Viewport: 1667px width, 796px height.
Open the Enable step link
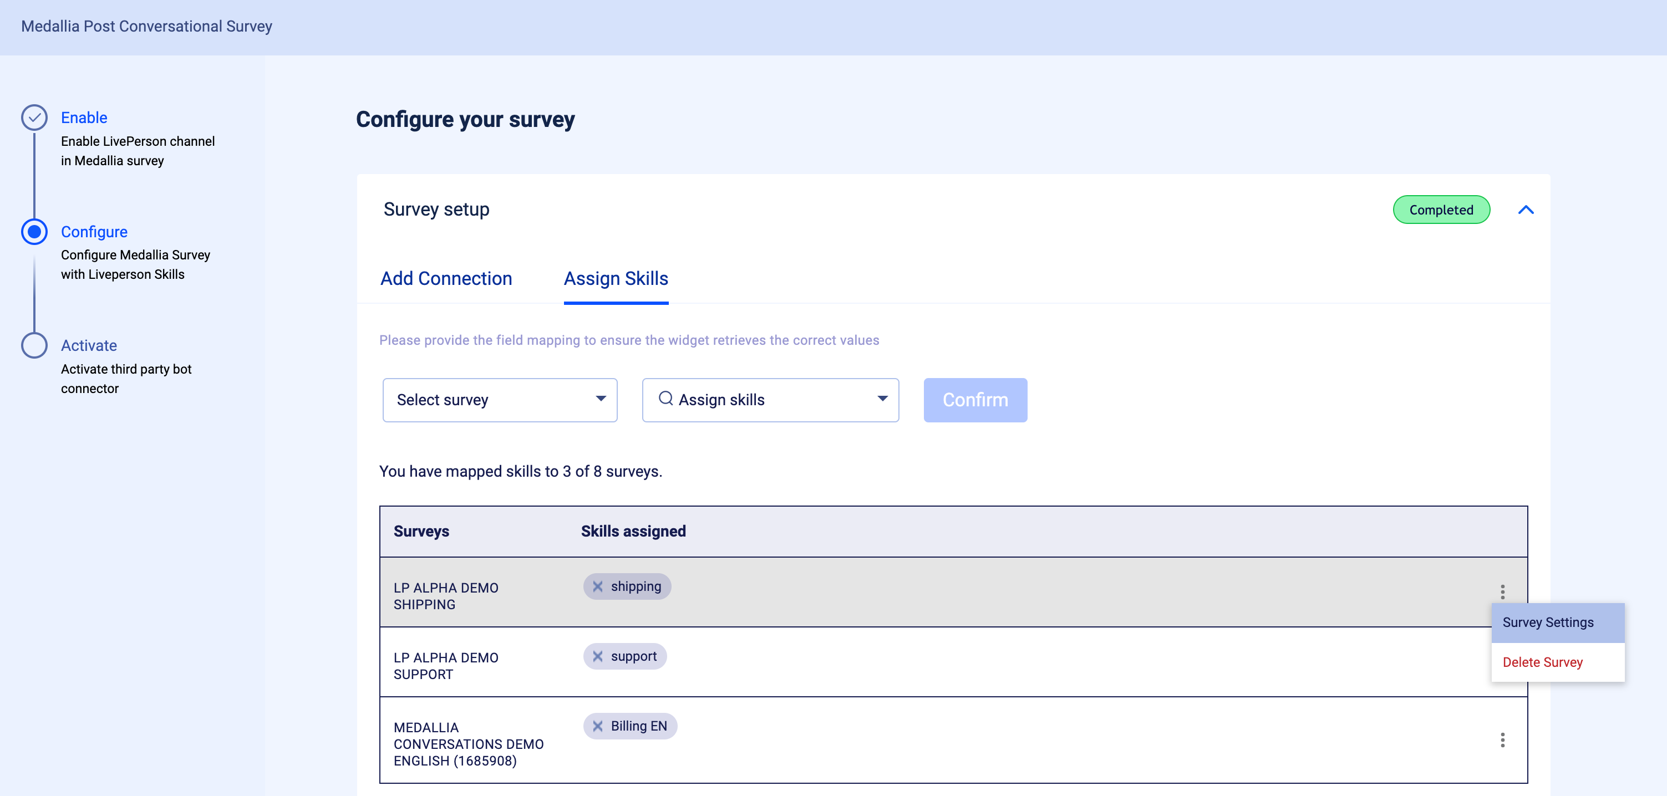[x=84, y=118]
